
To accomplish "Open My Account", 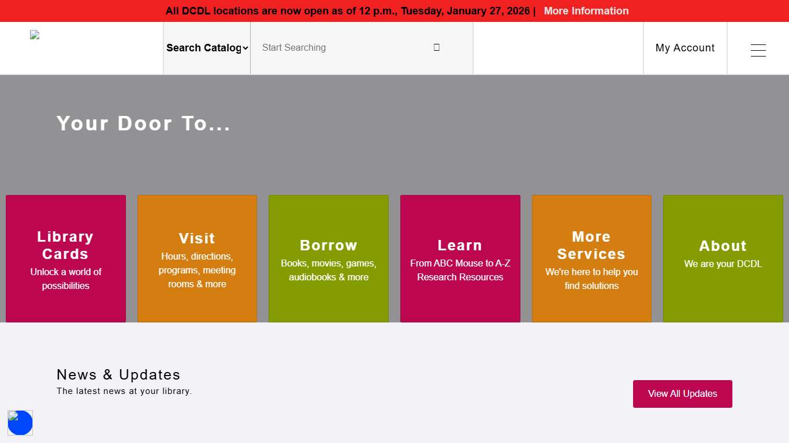I will pos(684,48).
